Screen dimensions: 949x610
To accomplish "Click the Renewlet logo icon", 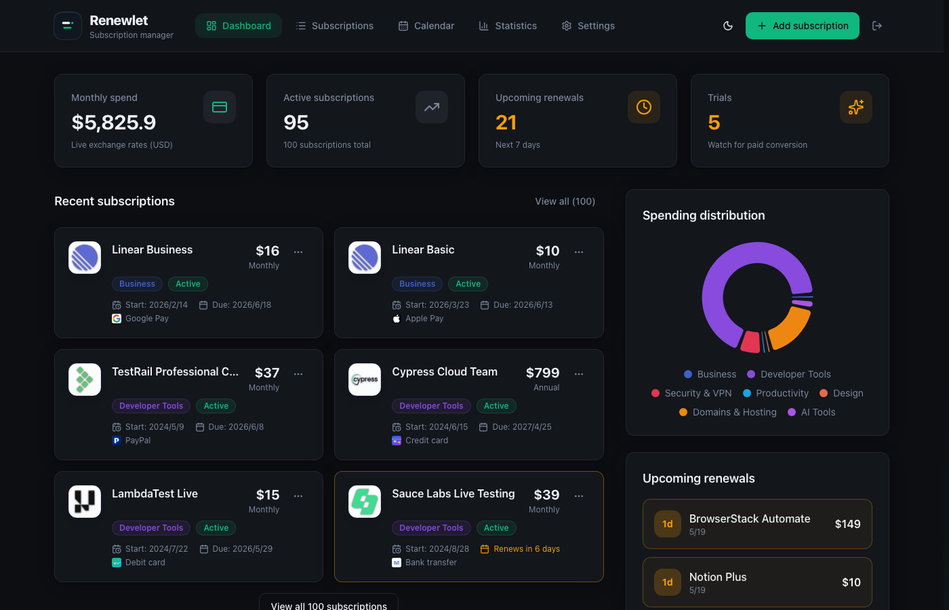I will tap(68, 26).
